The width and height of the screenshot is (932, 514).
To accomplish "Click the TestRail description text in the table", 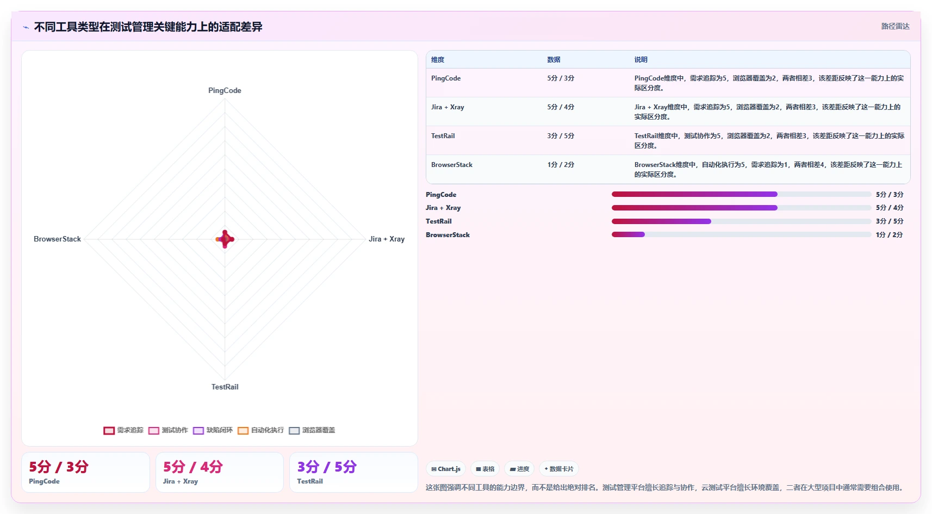I will pos(769,141).
